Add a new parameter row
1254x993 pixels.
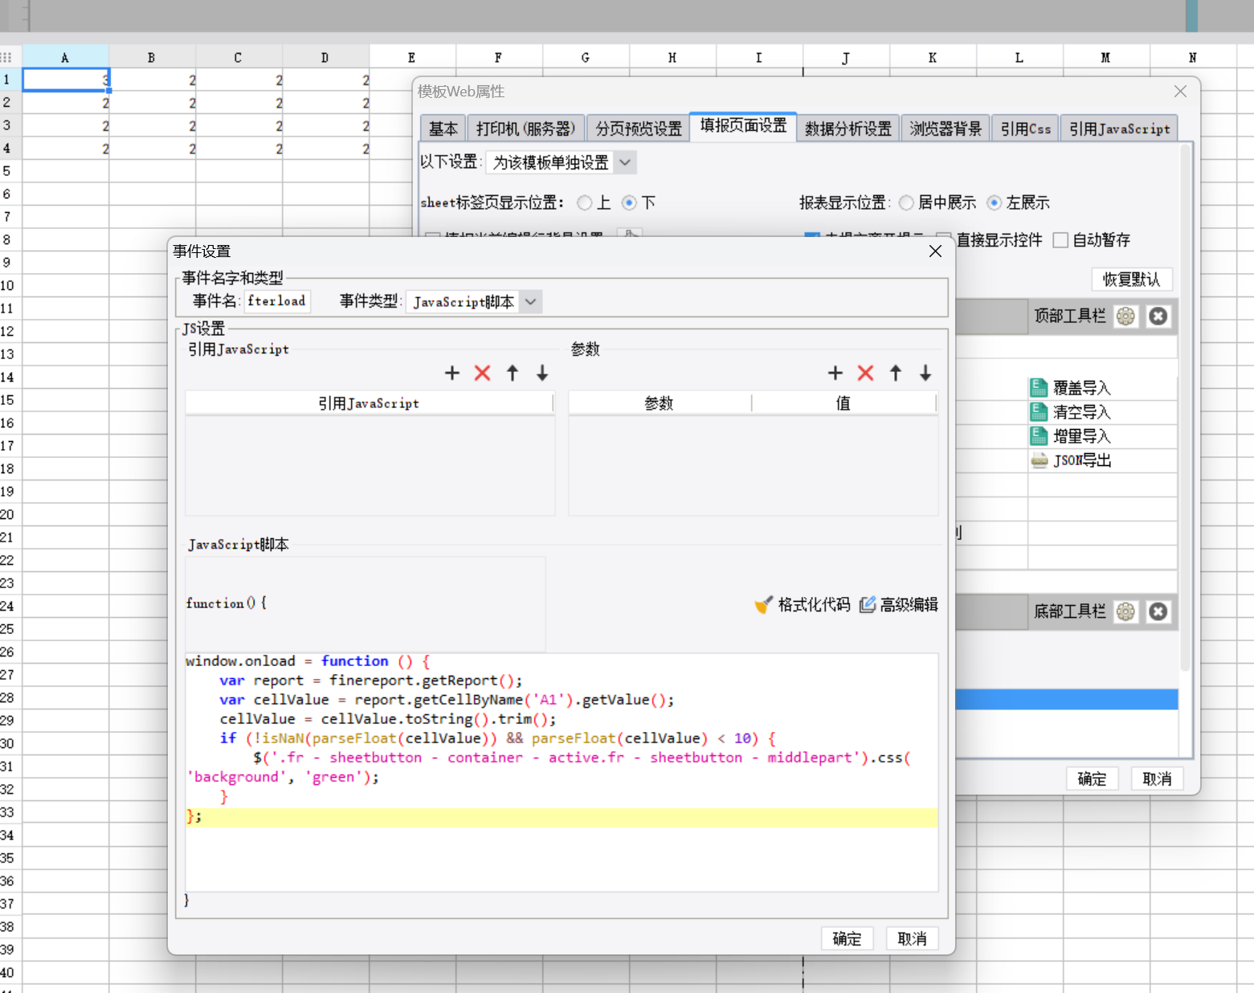[835, 373]
